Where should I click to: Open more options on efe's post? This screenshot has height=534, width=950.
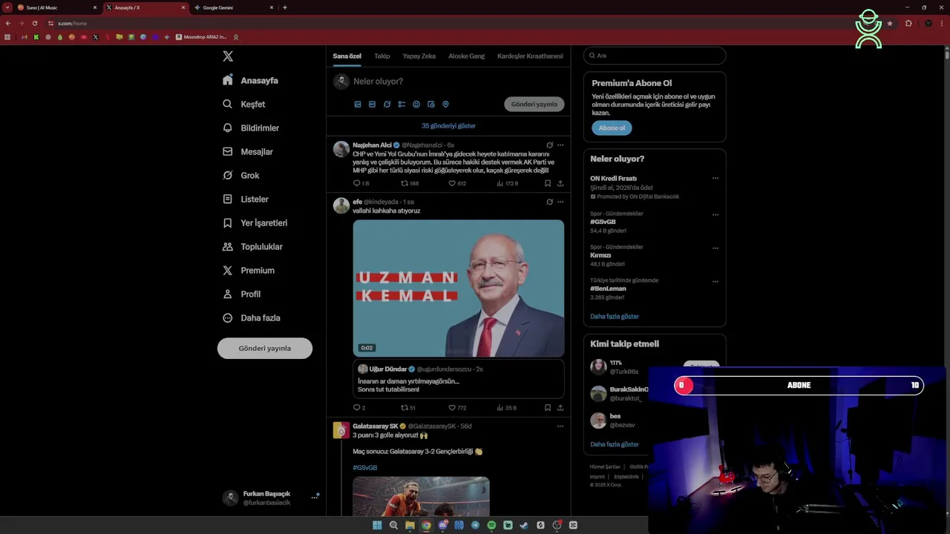click(560, 202)
